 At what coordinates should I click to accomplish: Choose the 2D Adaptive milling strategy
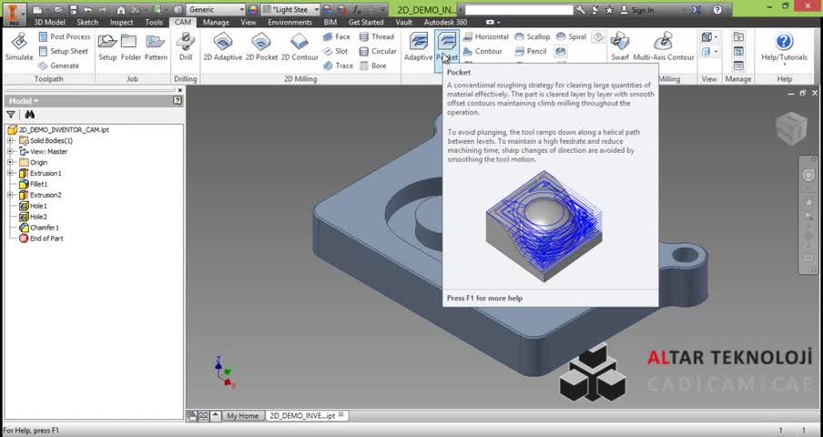223,47
